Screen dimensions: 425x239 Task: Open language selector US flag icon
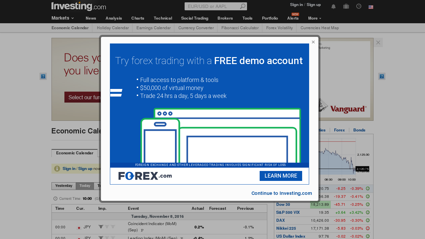tap(371, 7)
